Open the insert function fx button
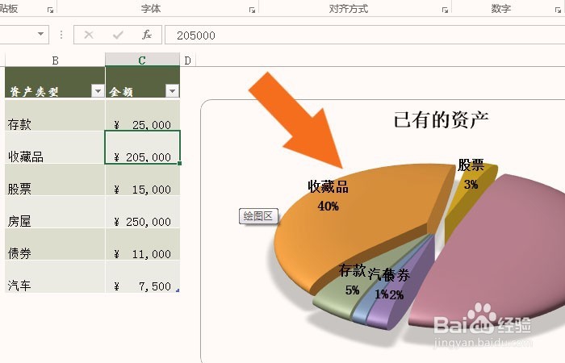Image resolution: width=565 pixels, height=363 pixels. (x=147, y=35)
